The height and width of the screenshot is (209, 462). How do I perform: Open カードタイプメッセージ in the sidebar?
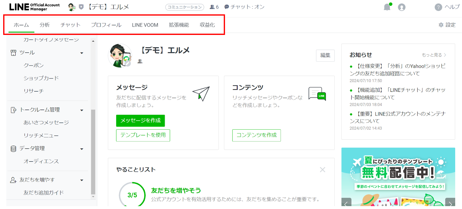pos(51,40)
